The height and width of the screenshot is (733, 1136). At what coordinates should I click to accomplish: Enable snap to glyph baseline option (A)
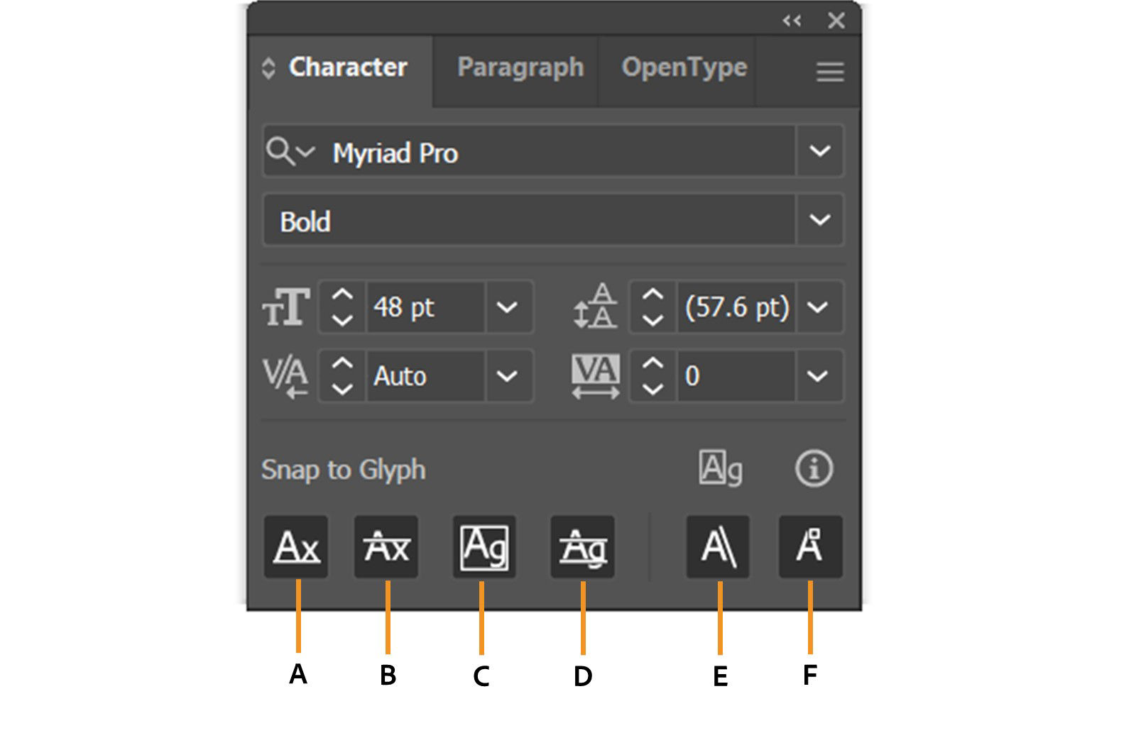295,546
